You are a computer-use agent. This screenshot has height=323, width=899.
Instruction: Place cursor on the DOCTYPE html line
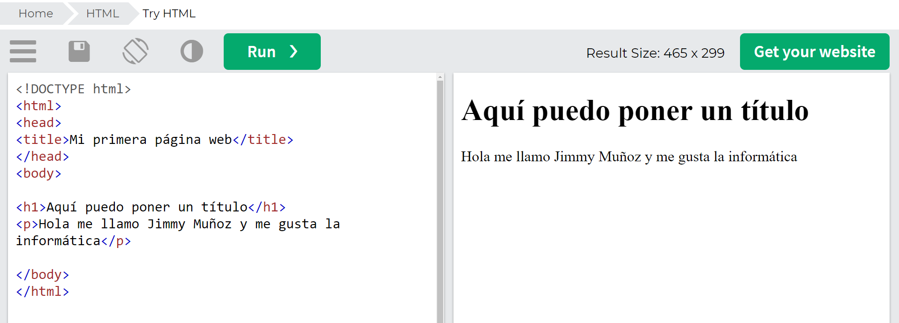coord(73,89)
